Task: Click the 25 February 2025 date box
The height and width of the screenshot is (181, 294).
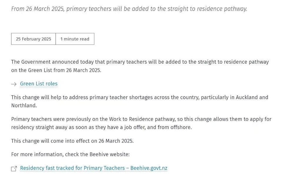Action: [34, 39]
